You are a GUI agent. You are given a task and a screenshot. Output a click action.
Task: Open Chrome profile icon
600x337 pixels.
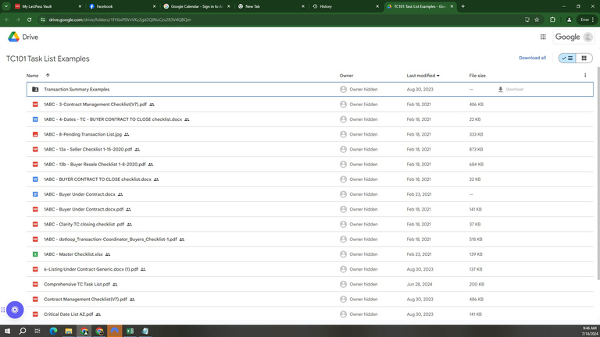(x=569, y=20)
